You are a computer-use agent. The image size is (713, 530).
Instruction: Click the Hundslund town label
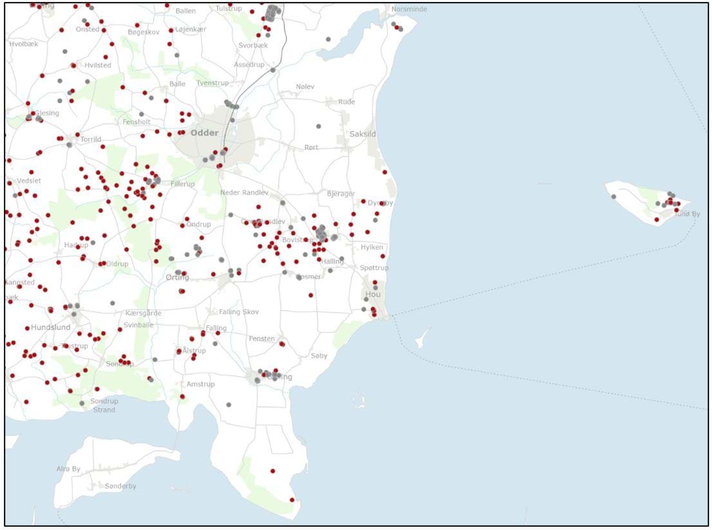51,327
